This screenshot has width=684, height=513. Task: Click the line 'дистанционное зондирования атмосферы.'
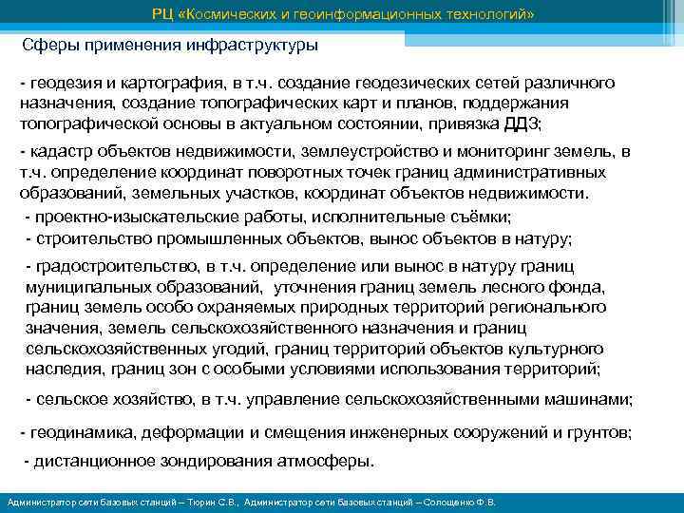click(199, 462)
